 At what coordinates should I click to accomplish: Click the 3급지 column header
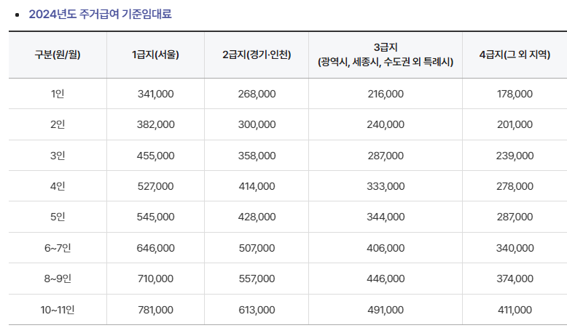click(x=386, y=55)
